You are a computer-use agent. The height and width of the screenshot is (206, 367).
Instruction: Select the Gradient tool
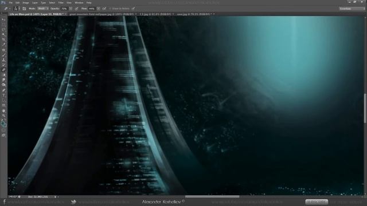pyautogui.click(x=3, y=75)
